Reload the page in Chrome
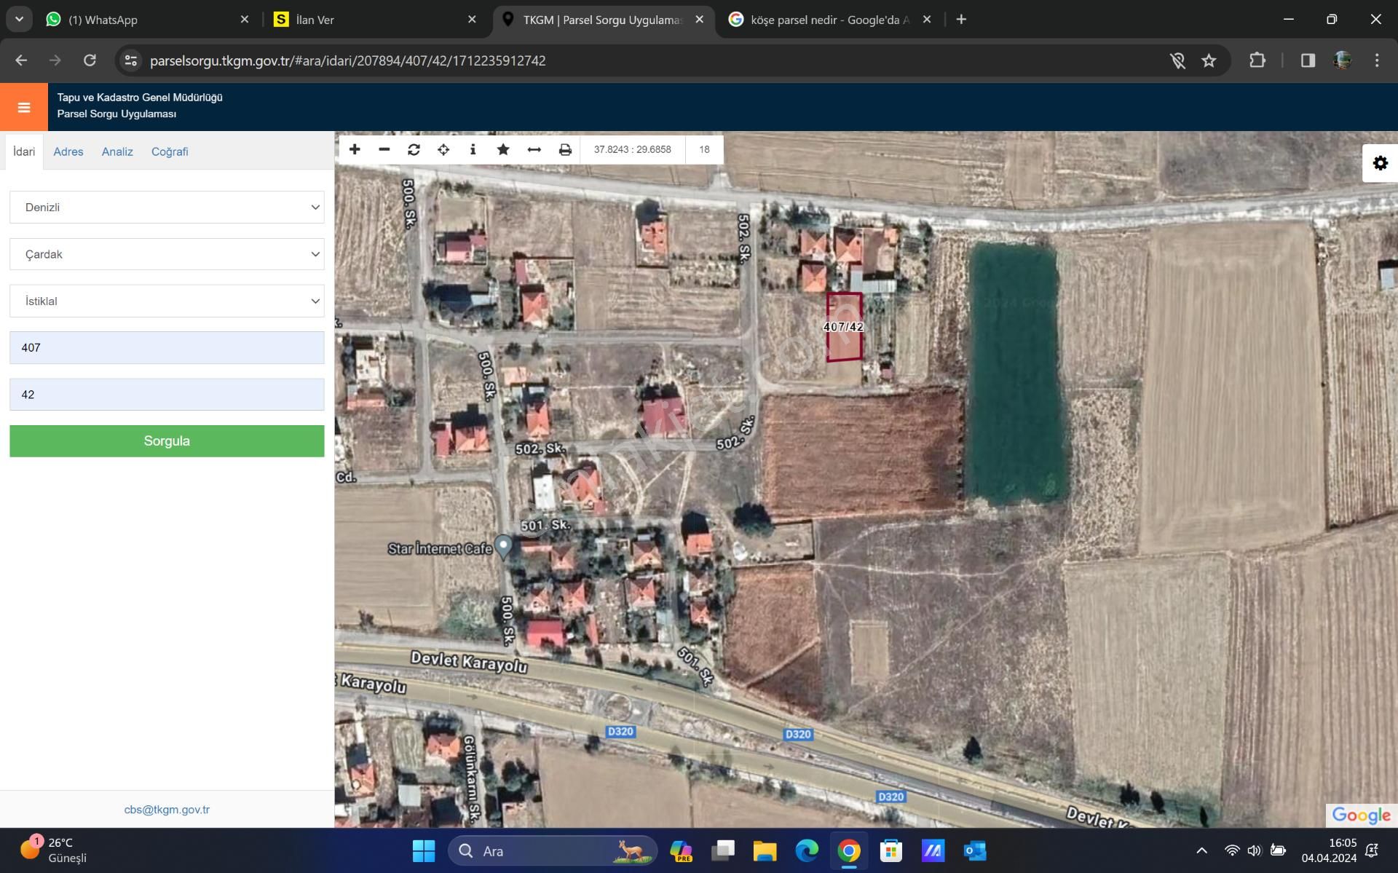The width and height of the screenshot is (1398, 873). point(90,60)
